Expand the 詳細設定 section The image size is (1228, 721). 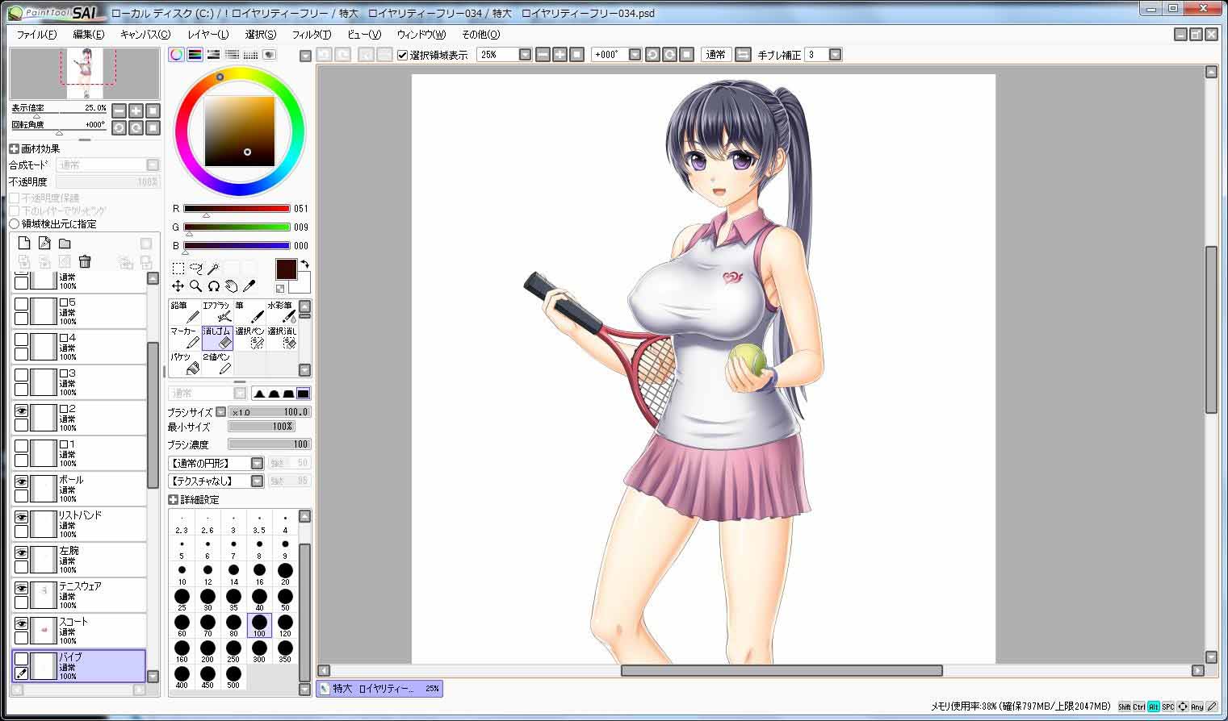173,500
